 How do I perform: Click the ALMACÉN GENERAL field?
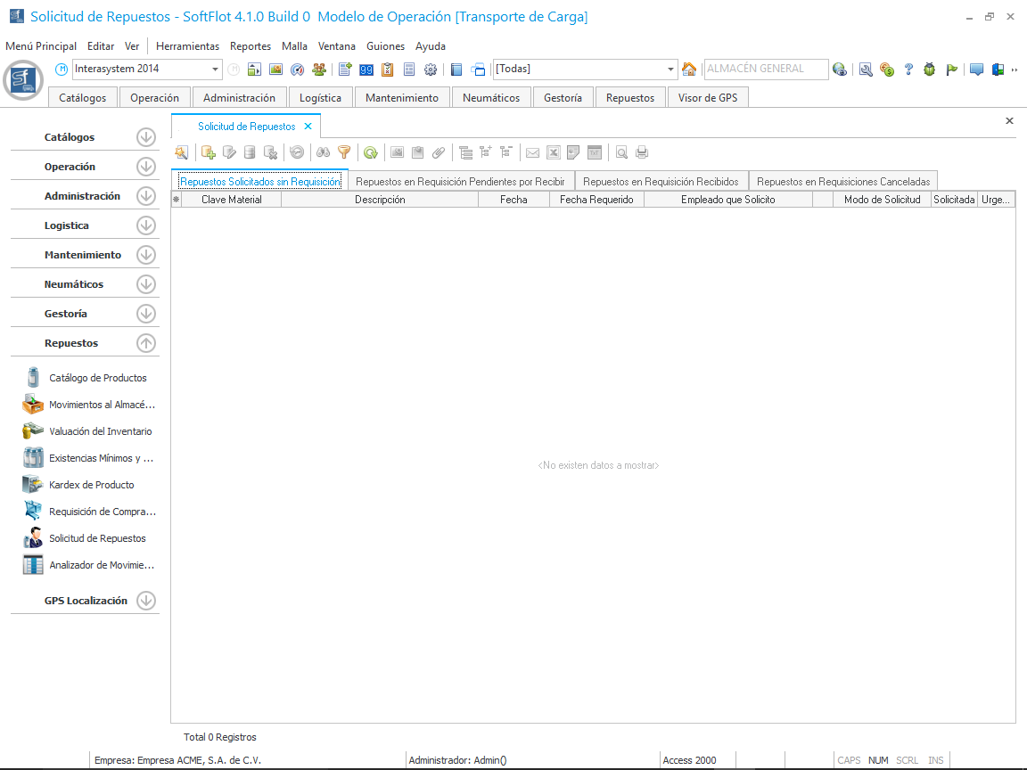pyautogui.click(x=764, y=69)
